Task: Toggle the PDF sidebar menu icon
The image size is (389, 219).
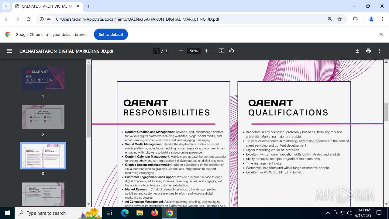Action: click(x=10, y=51)
